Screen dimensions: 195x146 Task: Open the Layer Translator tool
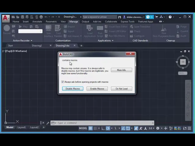pos(140,26)
